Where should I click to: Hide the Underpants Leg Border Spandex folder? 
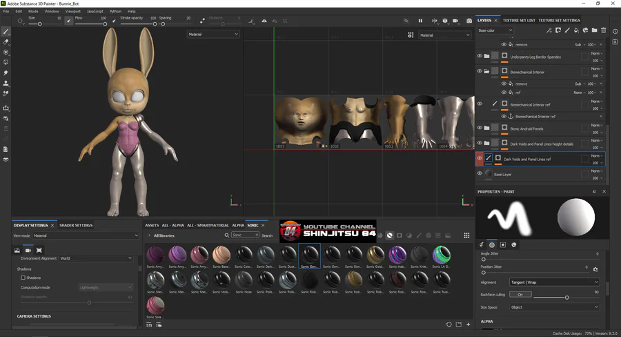[x=480, y=56]
